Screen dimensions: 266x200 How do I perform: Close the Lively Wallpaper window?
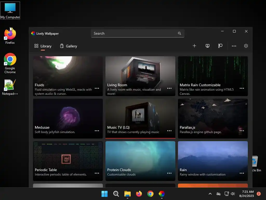pyautogui.click(x=246, y=31)
